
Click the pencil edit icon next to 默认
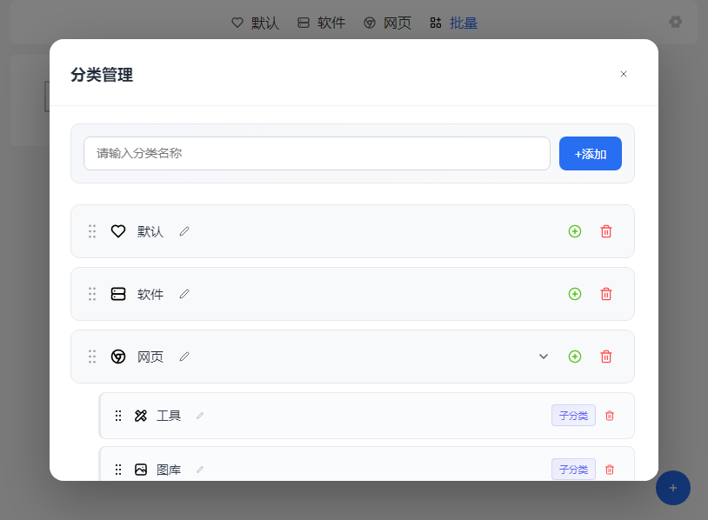pyautogui.click(x=184, y=231)
